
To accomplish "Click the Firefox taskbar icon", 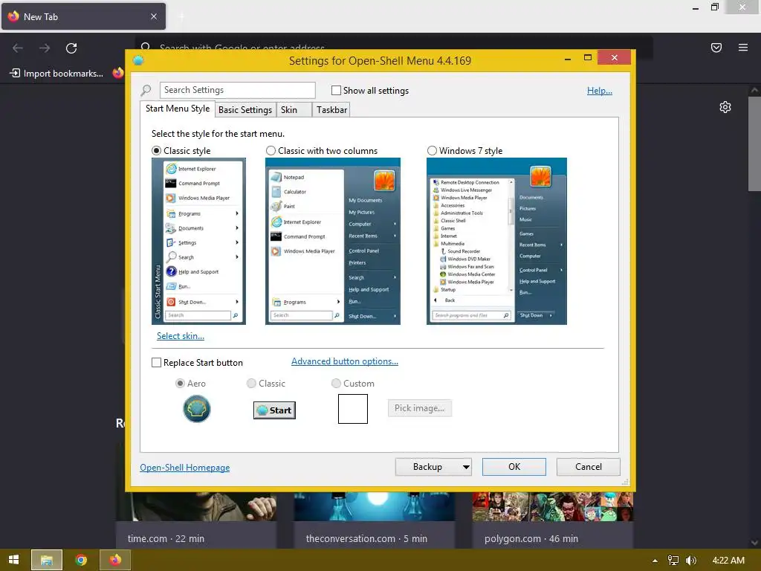I will [115, 560].
